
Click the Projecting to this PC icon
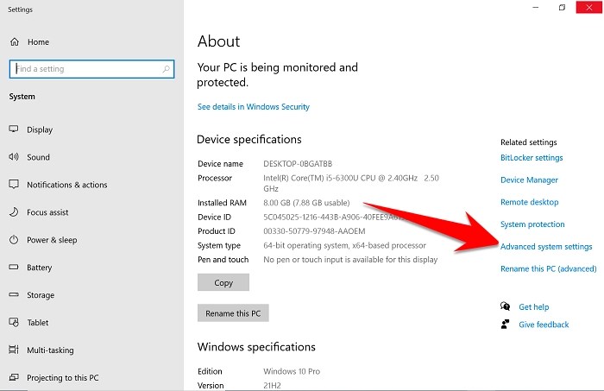click(14, 377)
